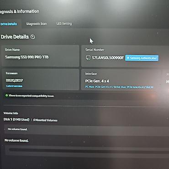Viewport: 169px width, 169px height.
Task: Click the Samsung Authenticated badge
Action: [142, 58]
